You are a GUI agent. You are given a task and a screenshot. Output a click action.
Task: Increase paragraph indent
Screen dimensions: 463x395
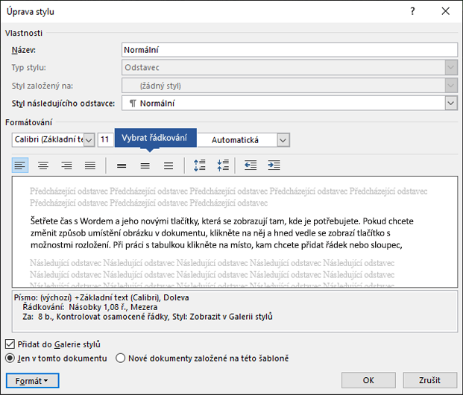pos(274,165)
